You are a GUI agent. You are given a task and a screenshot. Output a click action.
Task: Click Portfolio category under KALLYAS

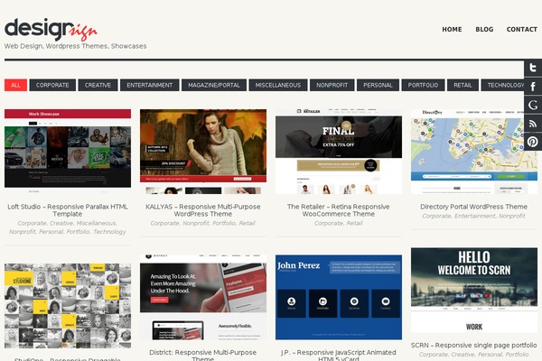click(224, 223)
